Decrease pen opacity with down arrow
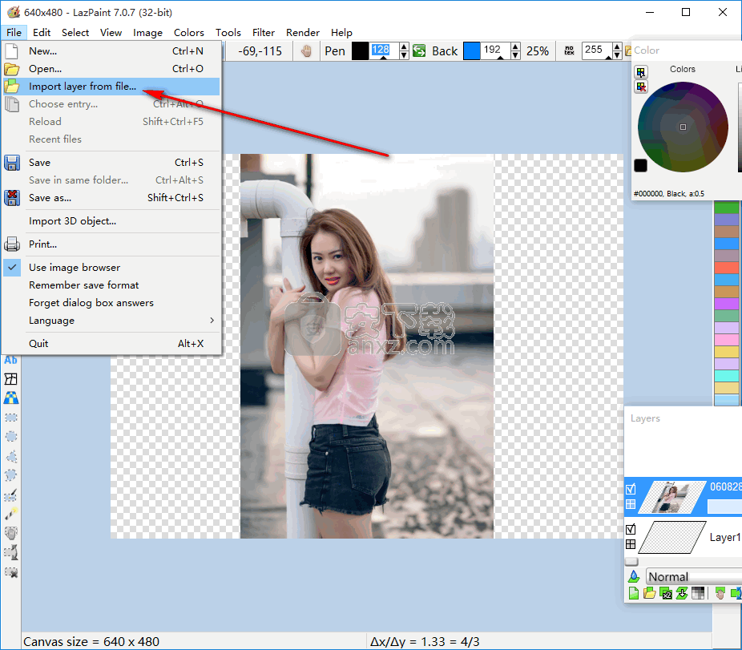 (404, 55)
